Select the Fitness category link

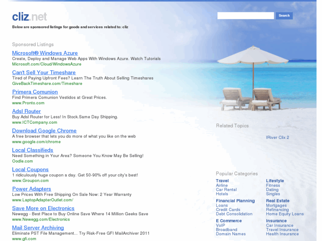click(x=273, y=185)
